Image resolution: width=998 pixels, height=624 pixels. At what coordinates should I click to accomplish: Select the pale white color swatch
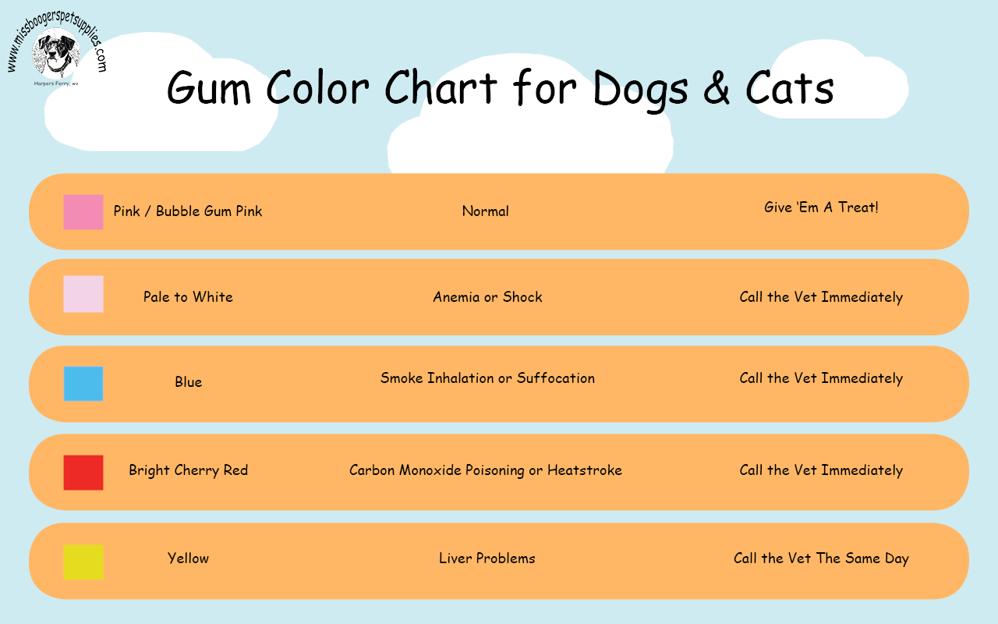click(83, 294)
